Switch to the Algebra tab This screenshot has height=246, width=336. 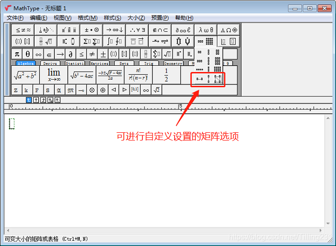[26, 63]
